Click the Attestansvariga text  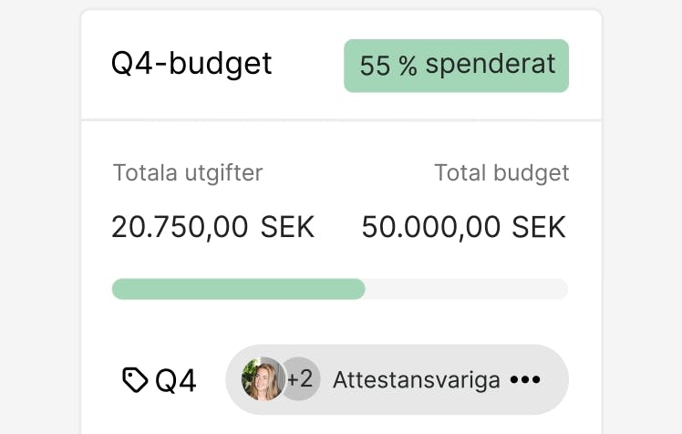tap(417, 380)
